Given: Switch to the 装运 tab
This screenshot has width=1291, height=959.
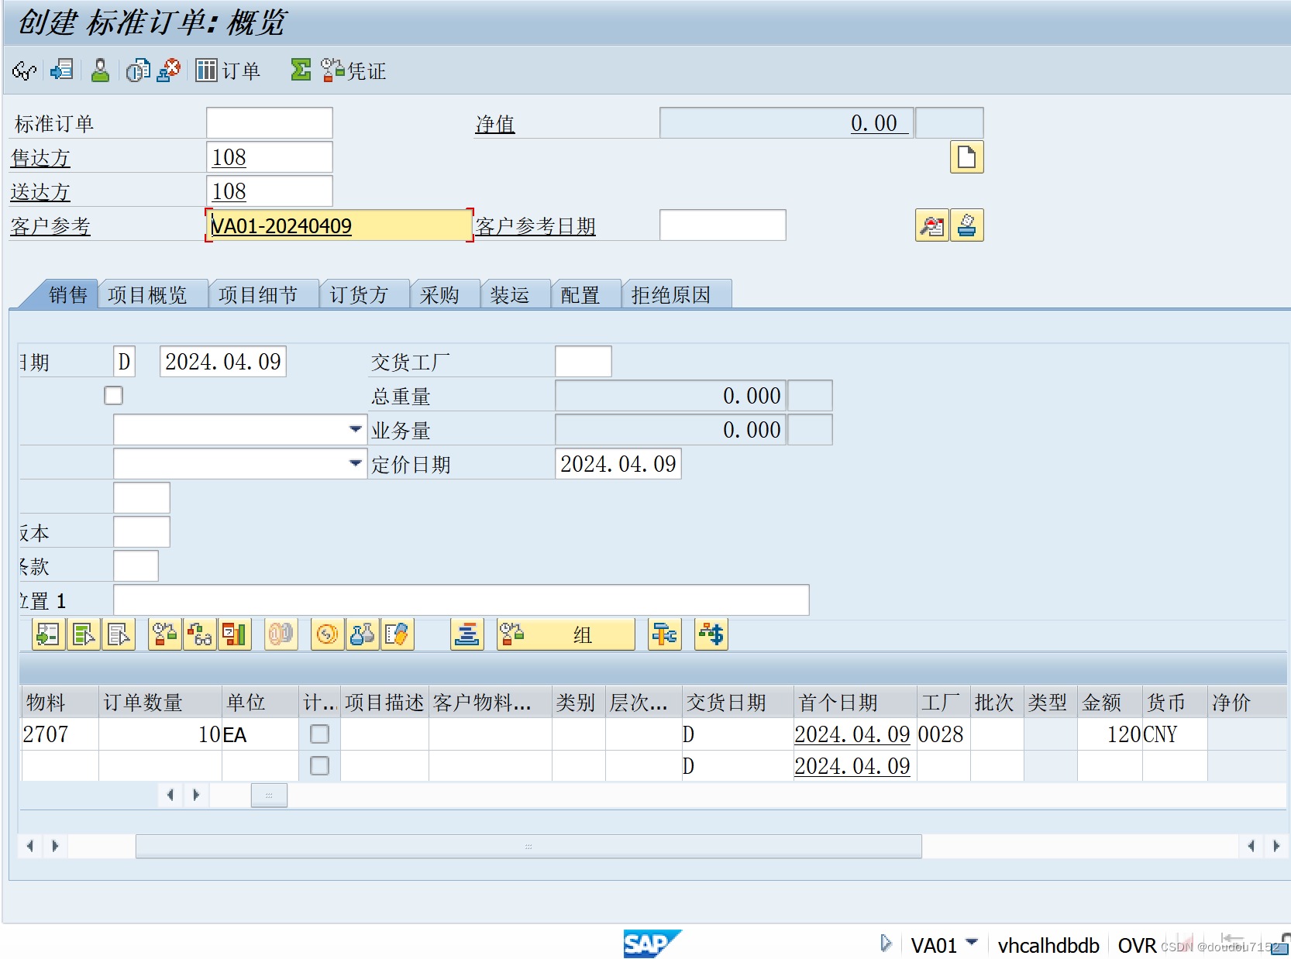Looking at the screenshot, I should (514, 294).
